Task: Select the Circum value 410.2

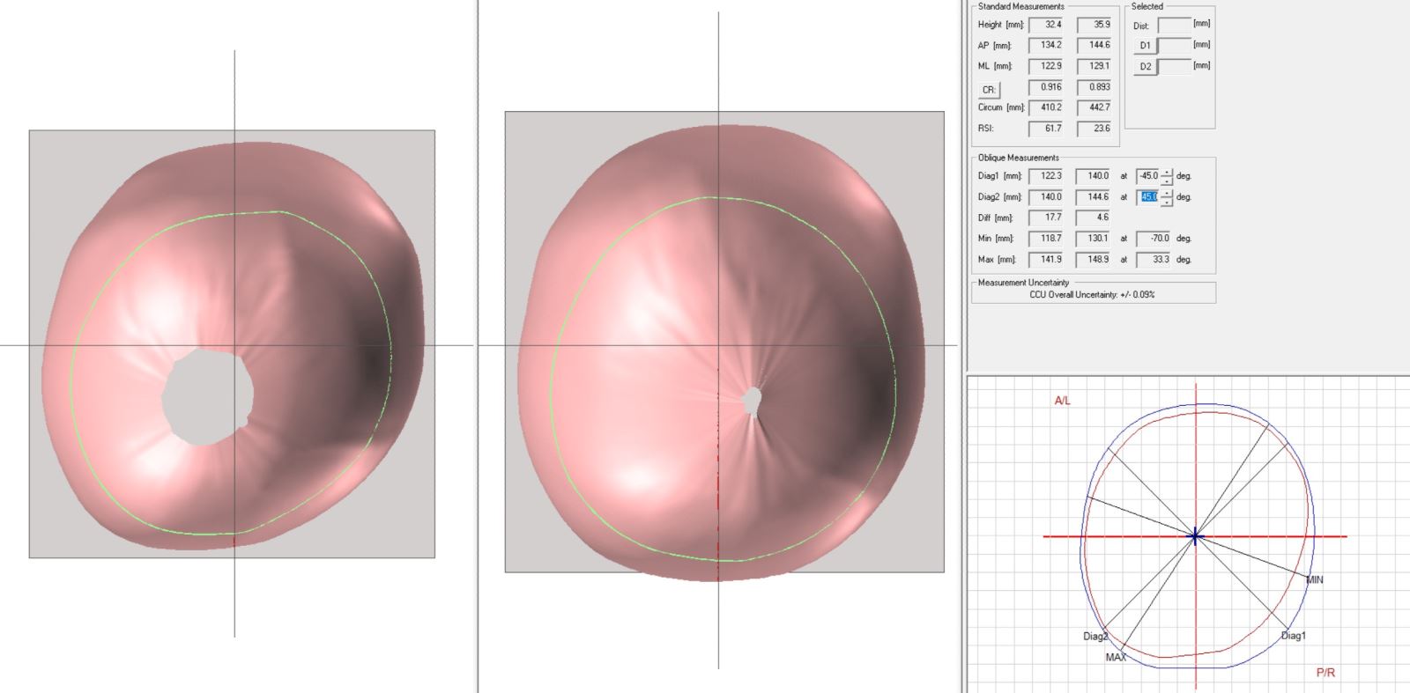Action: point(1046,107)
